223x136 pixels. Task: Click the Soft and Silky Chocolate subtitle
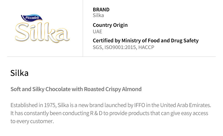click(76, 89)
